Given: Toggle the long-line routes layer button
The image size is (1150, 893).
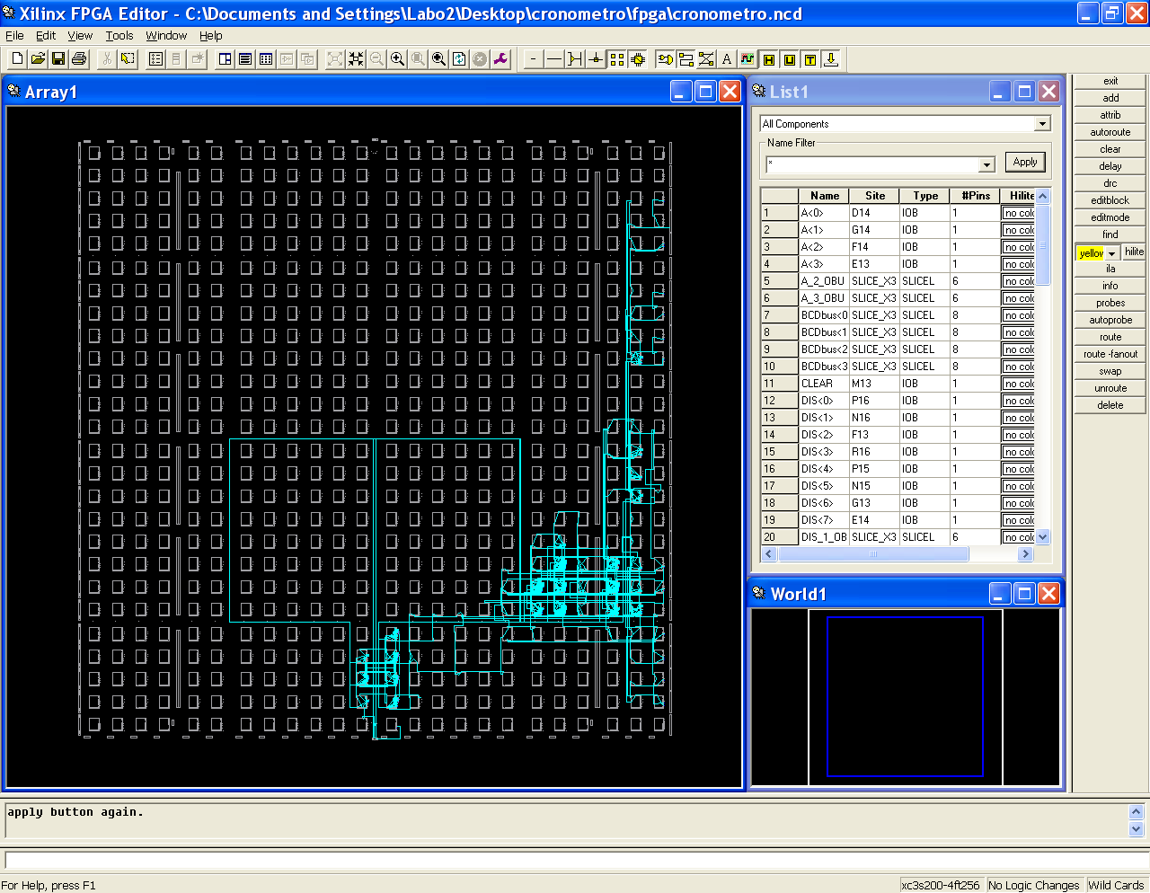Looking at the screenshot, I should pos(554,58).
